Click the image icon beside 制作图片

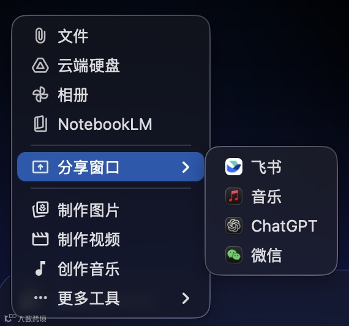tap(40, 210)
